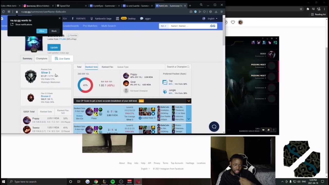Click the heart bookmark icon in Opera address bar
The image size is (329, 185).
204,12
